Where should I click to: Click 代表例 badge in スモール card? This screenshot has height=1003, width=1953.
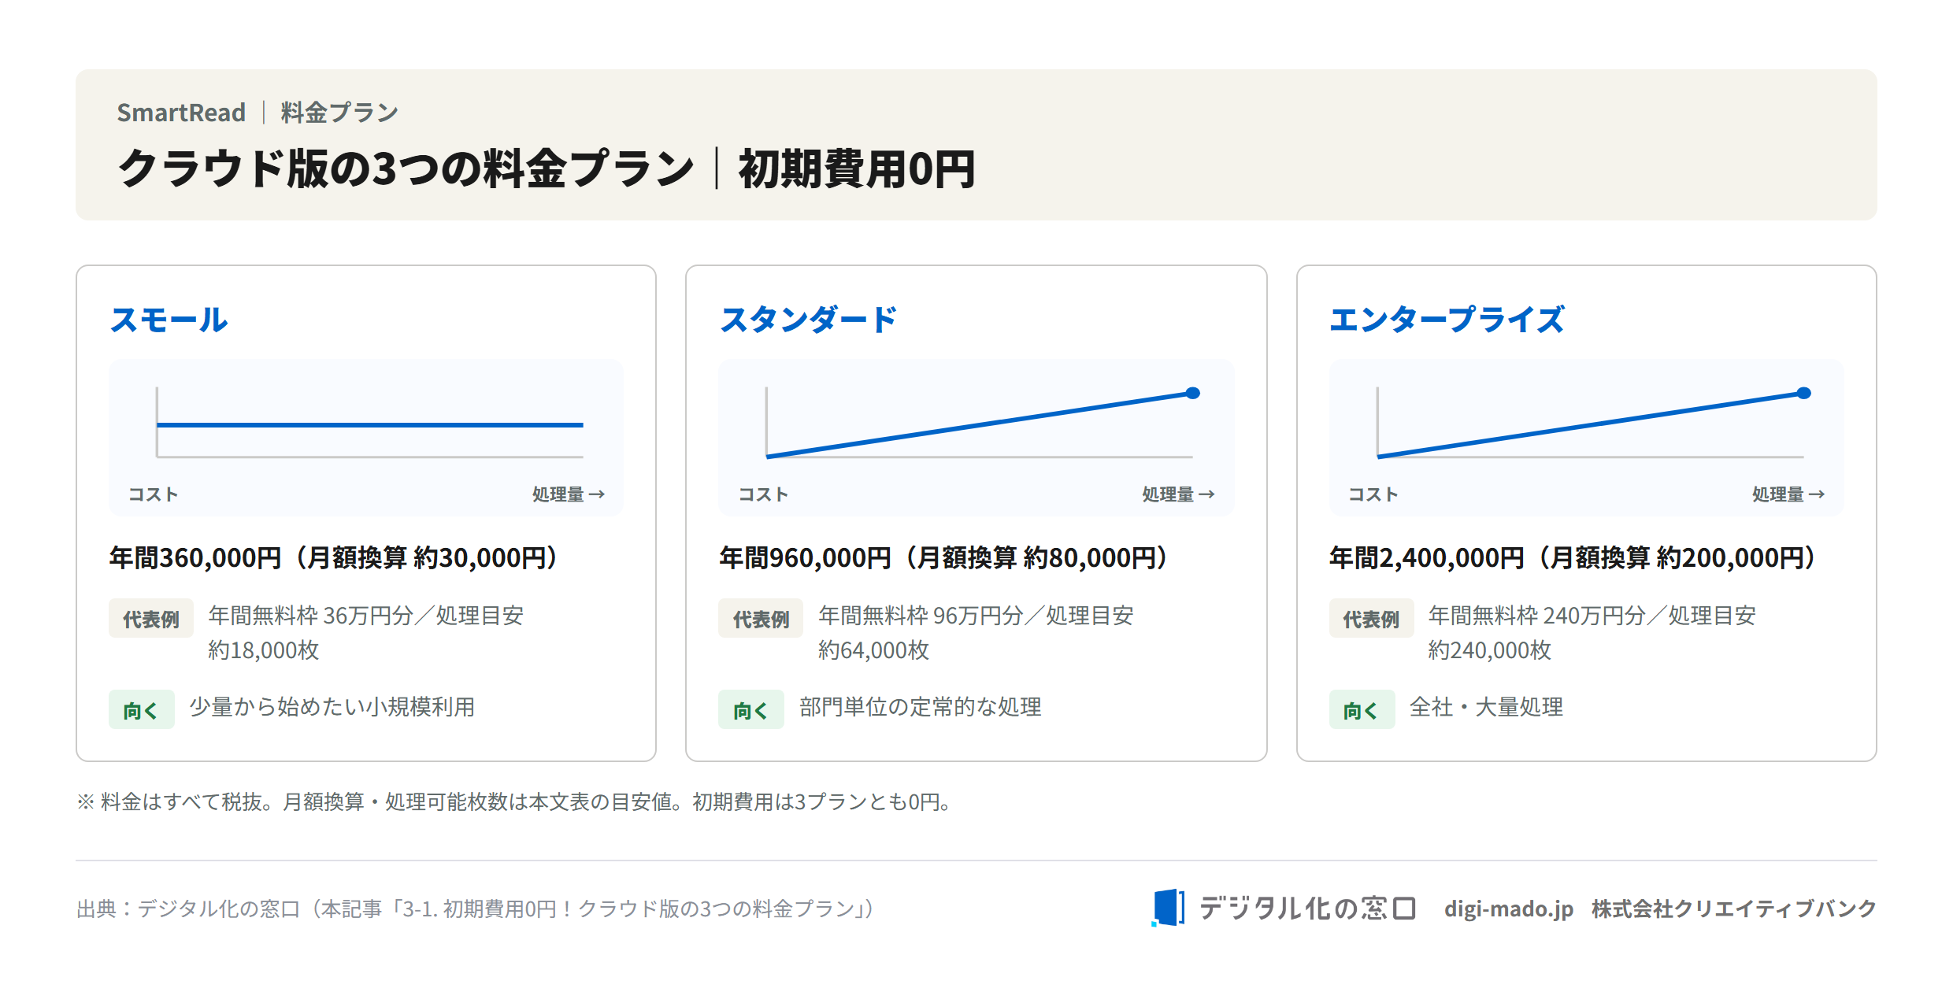click(x=151, y=619)
